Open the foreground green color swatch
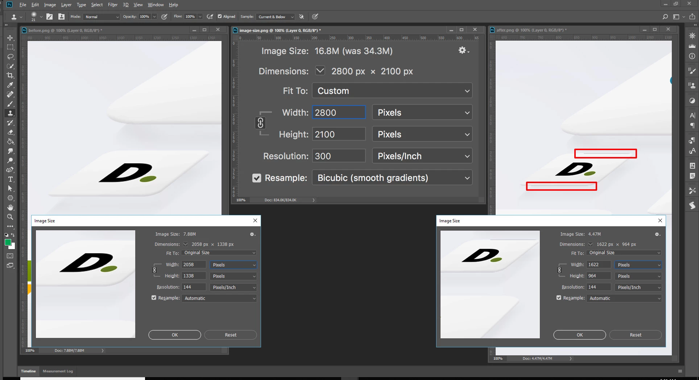The width and height of the screenshot is (699, 380). coord(8,242)
